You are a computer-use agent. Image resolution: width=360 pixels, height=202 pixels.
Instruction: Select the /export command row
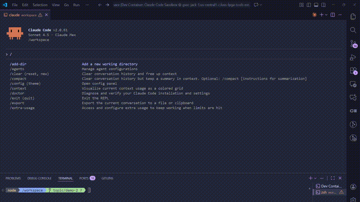coord(174,103)
